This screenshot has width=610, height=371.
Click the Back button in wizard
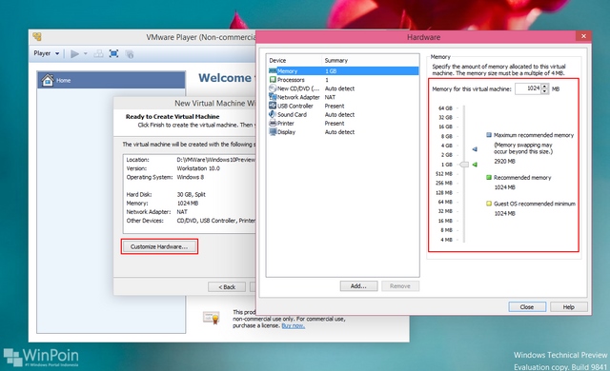[x=227, y=286]
